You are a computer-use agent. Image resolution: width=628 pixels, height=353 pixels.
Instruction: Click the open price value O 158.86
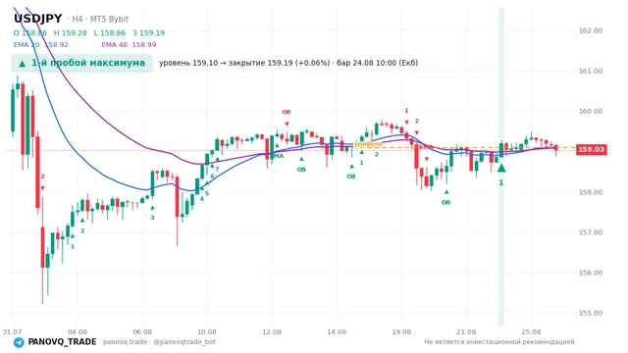[30, 33]
